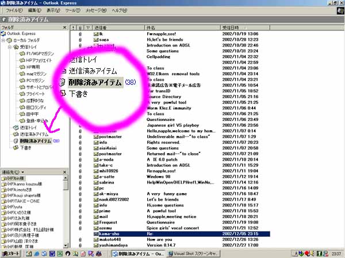Click the contact card icon for (HP)bin様
345x258 pixels.
tap(4, 178)
